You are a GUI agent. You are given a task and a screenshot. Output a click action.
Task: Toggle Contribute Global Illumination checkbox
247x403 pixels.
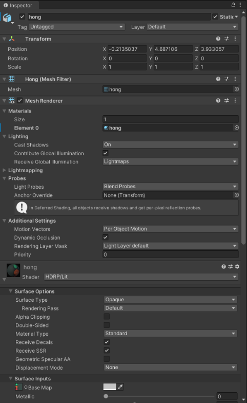tap(106, 153)
